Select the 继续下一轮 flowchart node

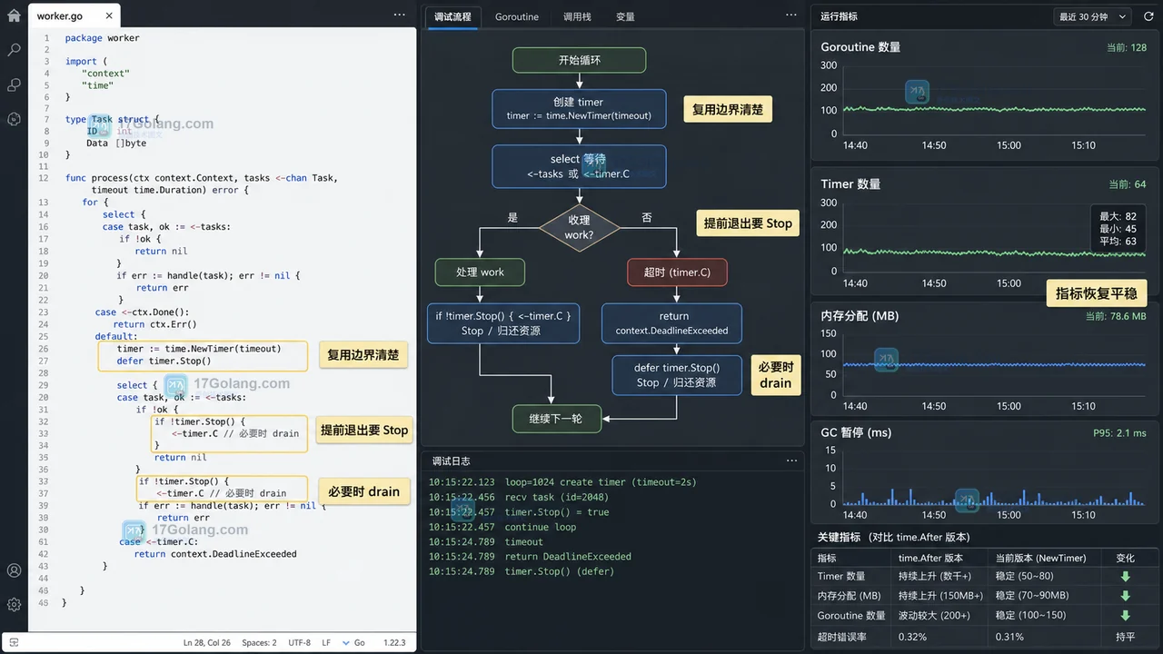[x=555, y=419]
